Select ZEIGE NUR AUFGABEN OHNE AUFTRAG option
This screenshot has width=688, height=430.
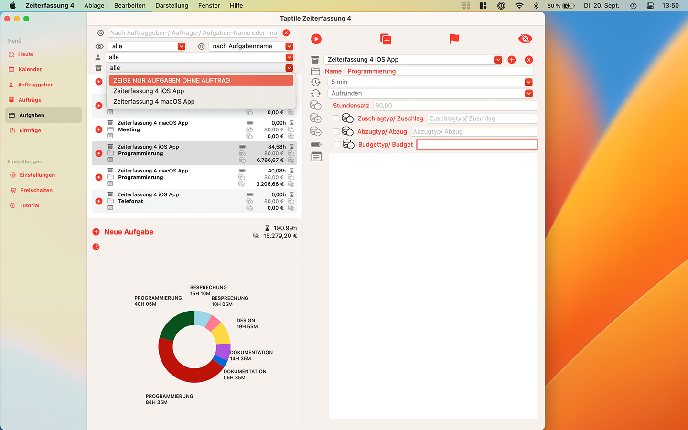pos(201,80)
